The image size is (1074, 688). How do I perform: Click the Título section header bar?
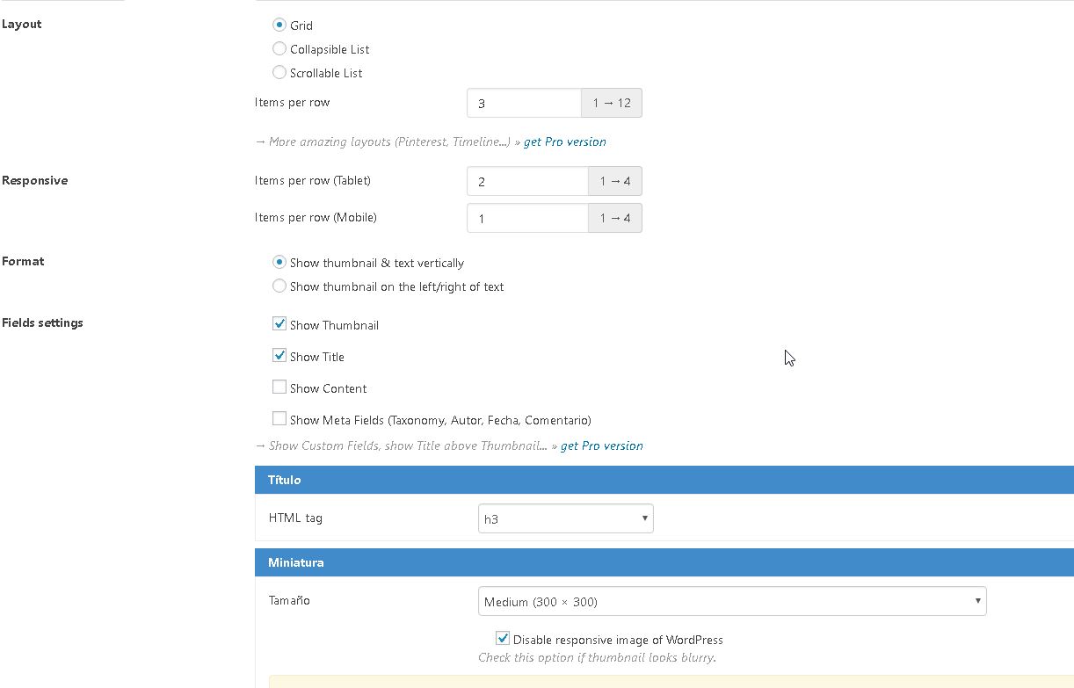pyautogui.click(x=664, y=480)
